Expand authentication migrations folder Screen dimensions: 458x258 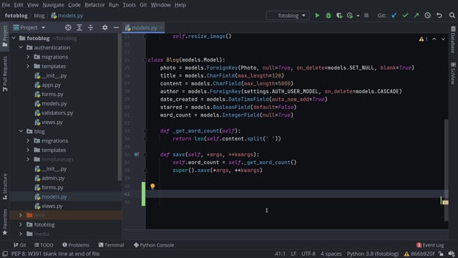click(28, 57)
